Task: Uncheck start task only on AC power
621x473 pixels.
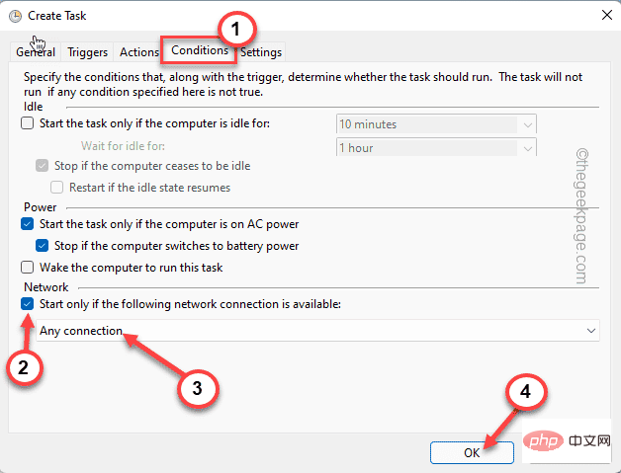Action: click(27, 224)
